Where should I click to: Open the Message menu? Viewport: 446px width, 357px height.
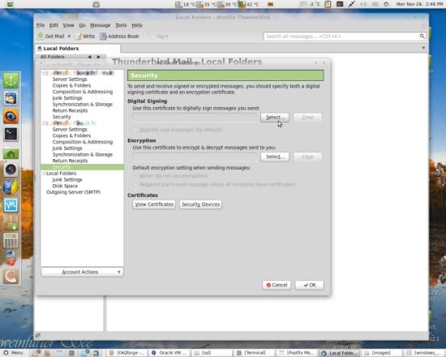pyautogui.click(x=100, y=25)
